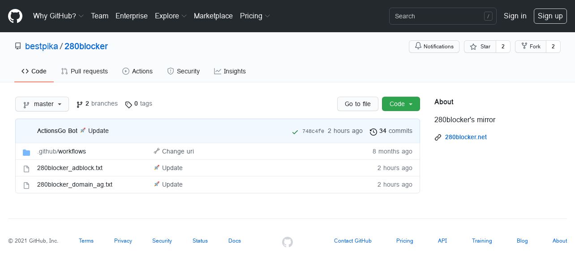Click Sign in
The image size is (575, 269).
[515, 16]
